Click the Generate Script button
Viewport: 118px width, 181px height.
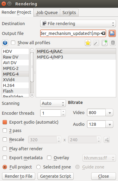coord(55,176)
